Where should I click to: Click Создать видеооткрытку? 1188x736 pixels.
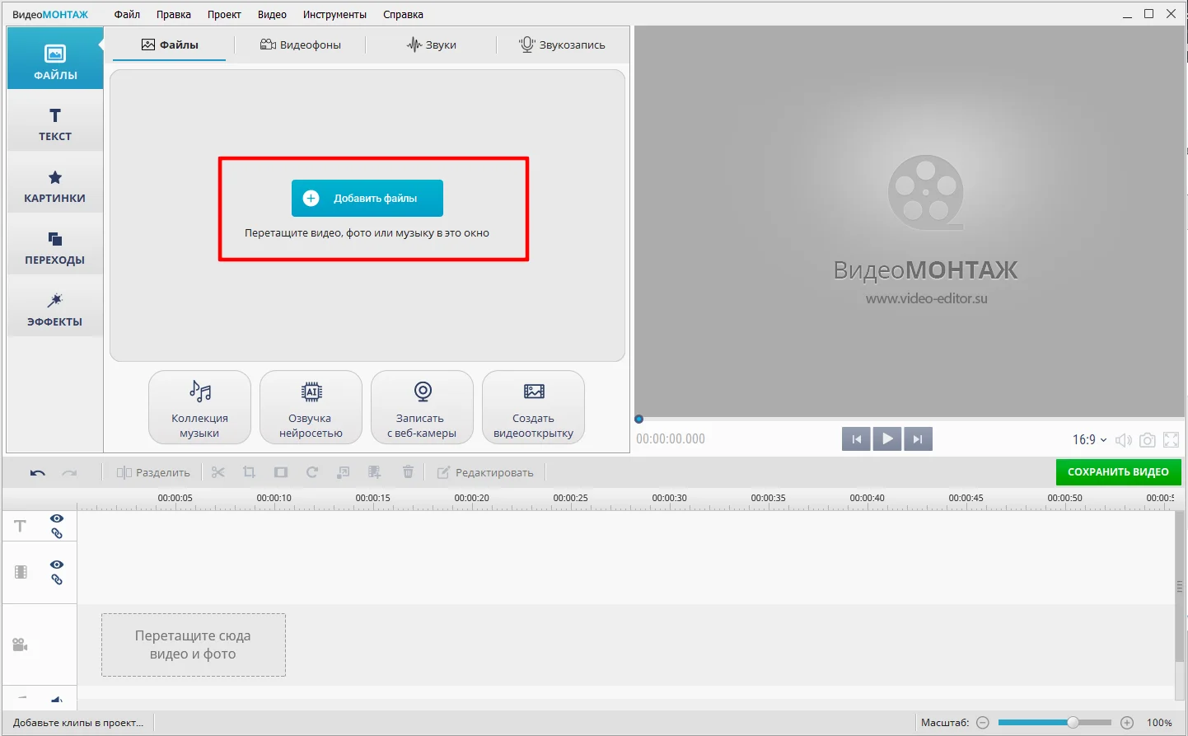[533, 408]
